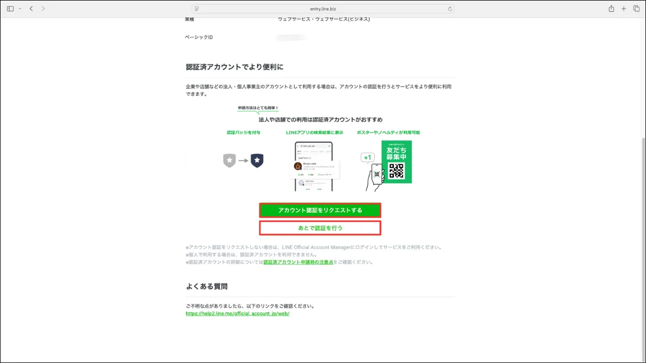Click the ポスターやノベルティが利用可能 caption
This screenshot has height=363, width=646.
pos(388,132)
